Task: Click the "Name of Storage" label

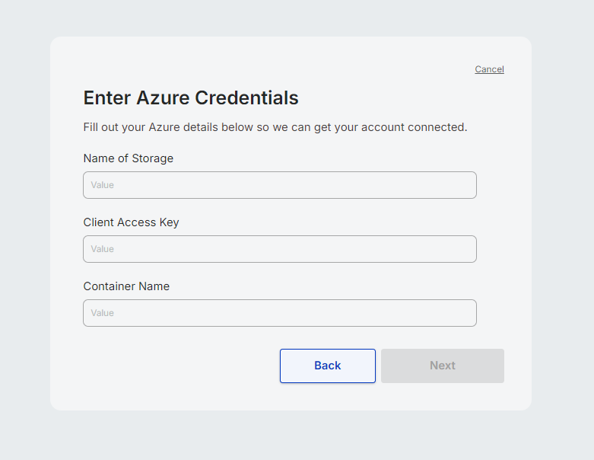Action: click(128, 158)
